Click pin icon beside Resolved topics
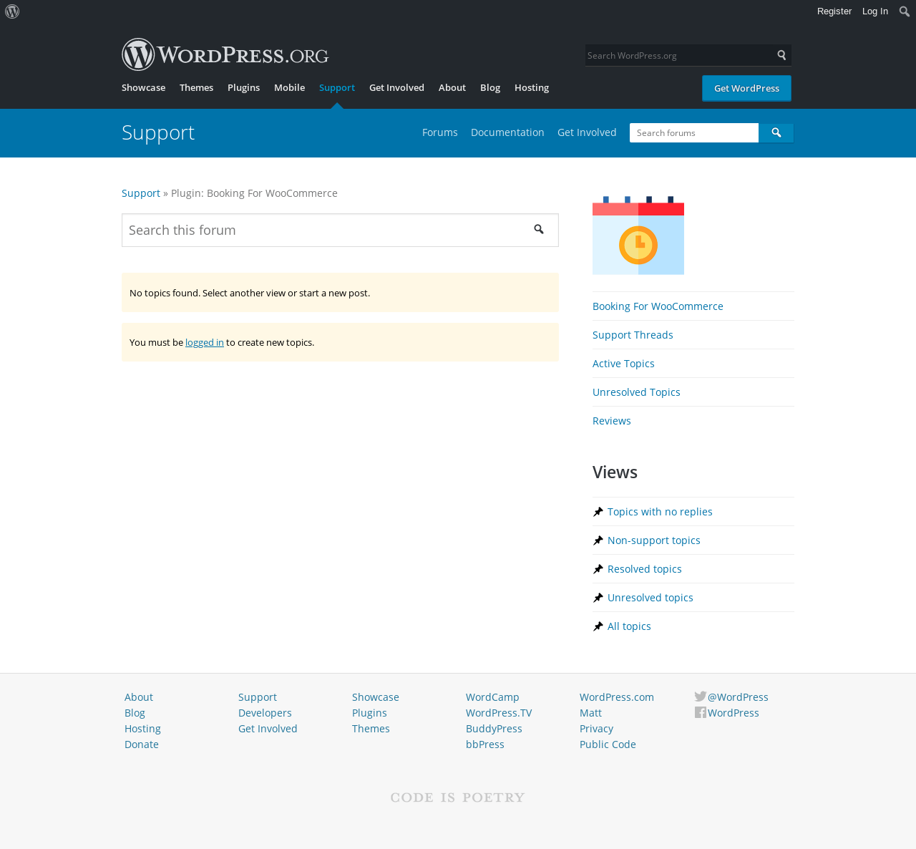The image size is (916, 849). (x=598, y=569)
